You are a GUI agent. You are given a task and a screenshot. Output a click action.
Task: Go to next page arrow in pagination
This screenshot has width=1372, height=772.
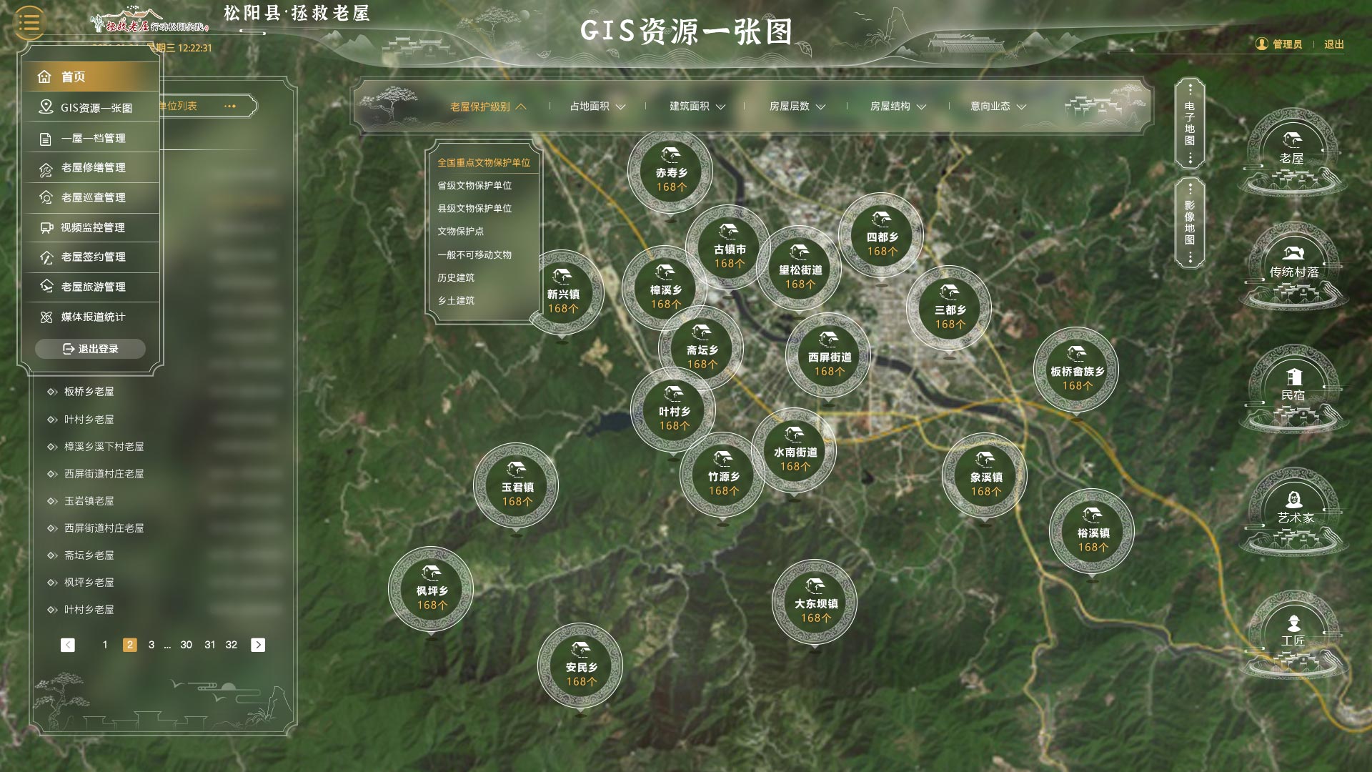click(258, 645)
